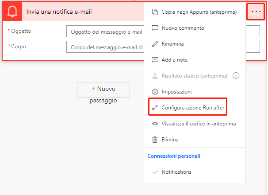This screenshot has height=195, width=268.
Task: Click the clipboard copy icon
Action: [155, 12]
